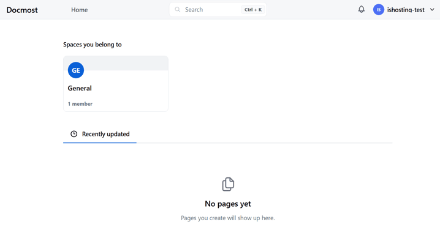
Task: Click the empty pages document icon
Action: 228,184
